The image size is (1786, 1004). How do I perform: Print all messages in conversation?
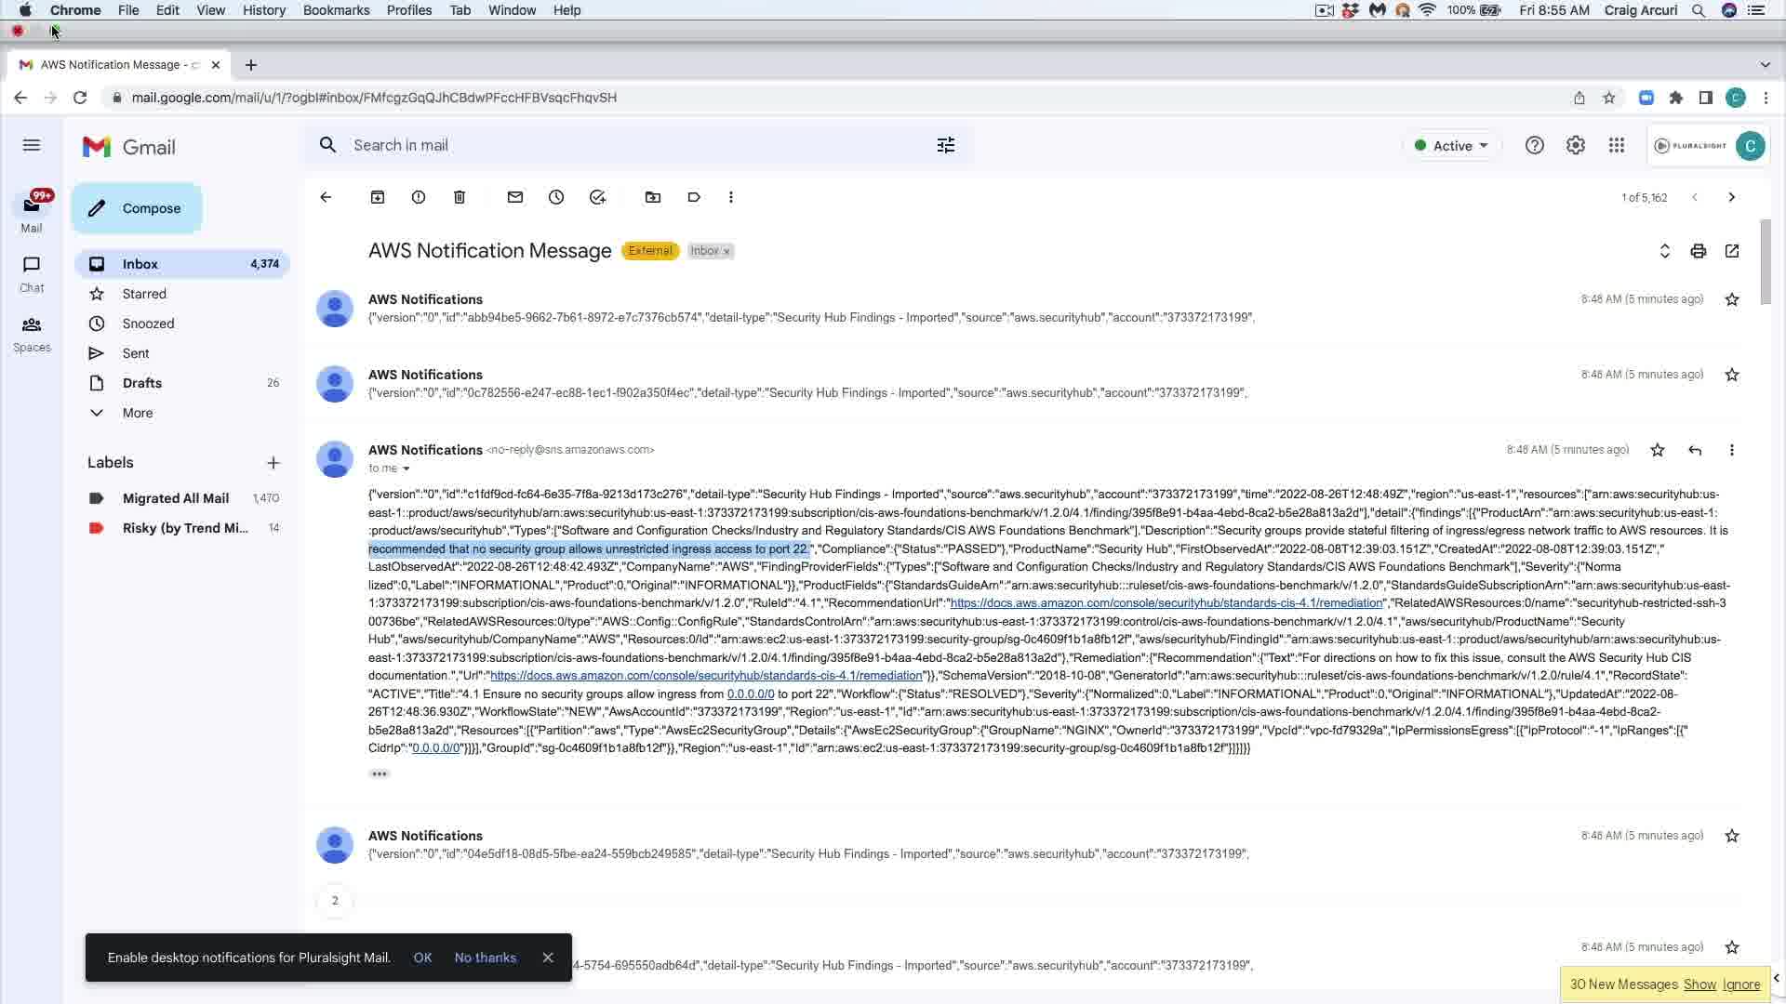tap(1699, 251)
